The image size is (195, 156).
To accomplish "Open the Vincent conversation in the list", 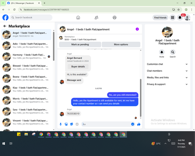I will (26, 122).
